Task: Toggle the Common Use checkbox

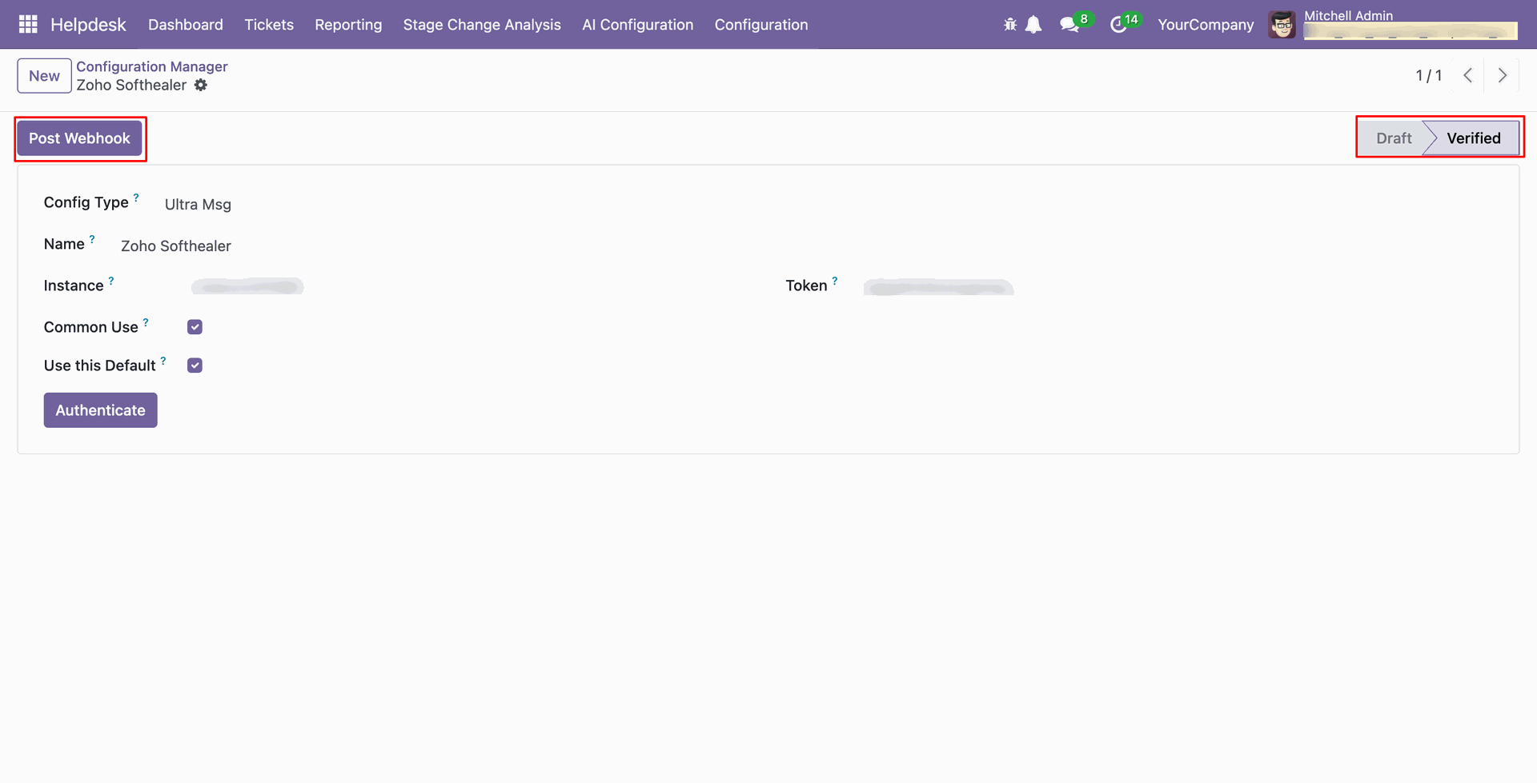Action: 195,327
